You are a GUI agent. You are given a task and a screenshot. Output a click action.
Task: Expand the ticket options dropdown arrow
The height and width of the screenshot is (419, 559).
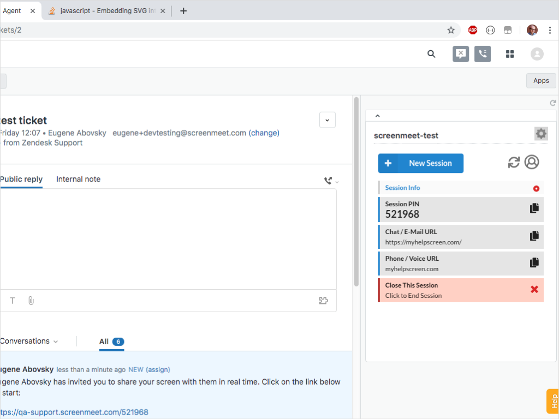tap(327, 120)
